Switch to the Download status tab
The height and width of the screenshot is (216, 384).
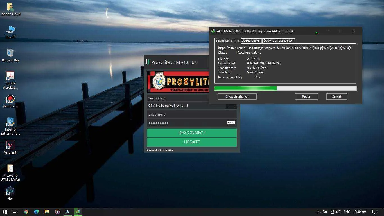227,41
